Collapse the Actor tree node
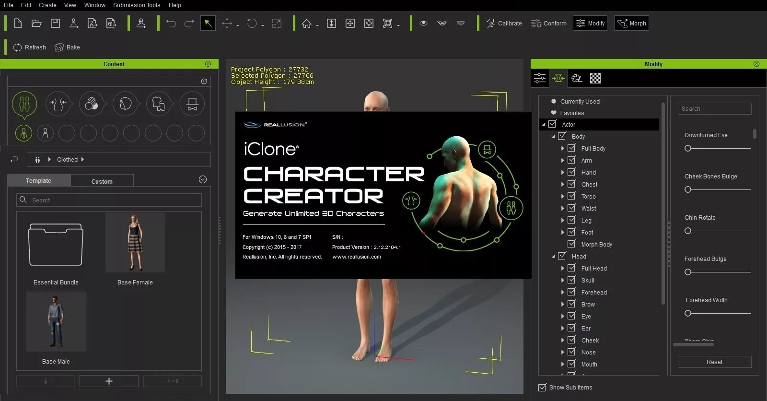Viewport: 767px width, 401px height. (x=544, y=125)
